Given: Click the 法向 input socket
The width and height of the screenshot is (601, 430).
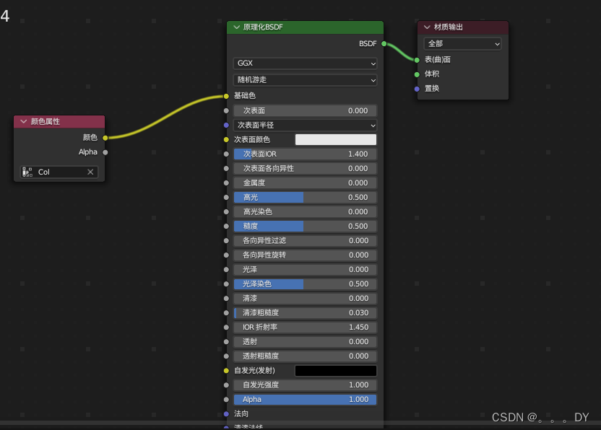Looking at the screenshot, I should click(x=226, y=414).
